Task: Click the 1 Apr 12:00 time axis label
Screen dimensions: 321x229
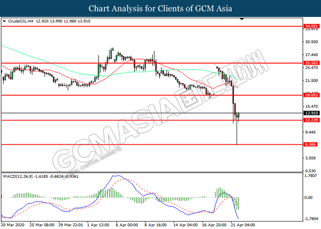Action: (96, 225)
